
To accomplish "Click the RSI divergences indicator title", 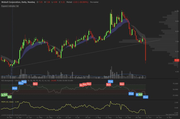I will click(x=25, y=81).
